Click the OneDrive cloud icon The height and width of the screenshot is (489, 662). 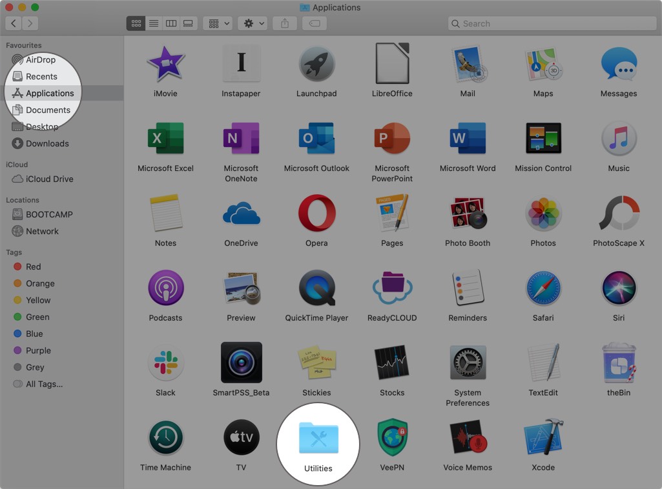(241, 214)
